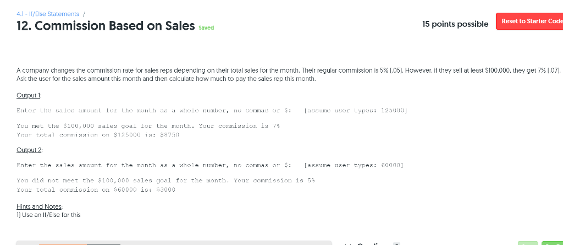This screenshot has height=245, width=563.
Task: Click the orange tab at the bottom edge
Action: tap(62, 243)
